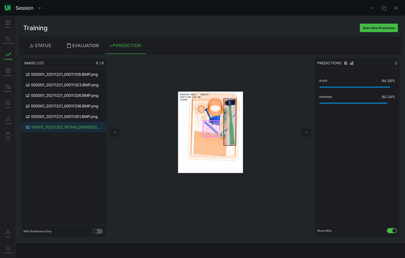This screenshot has width=405, height=258.
Task: Open the predictions chart icon
Action: [x=352, y=63]
